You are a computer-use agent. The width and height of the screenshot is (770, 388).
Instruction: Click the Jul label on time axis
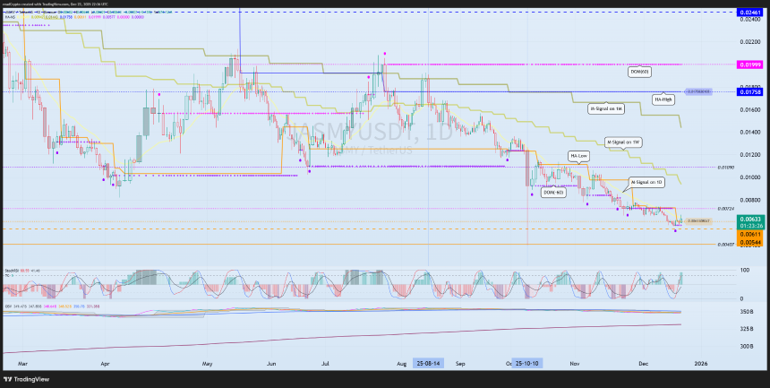pos(325,364)
